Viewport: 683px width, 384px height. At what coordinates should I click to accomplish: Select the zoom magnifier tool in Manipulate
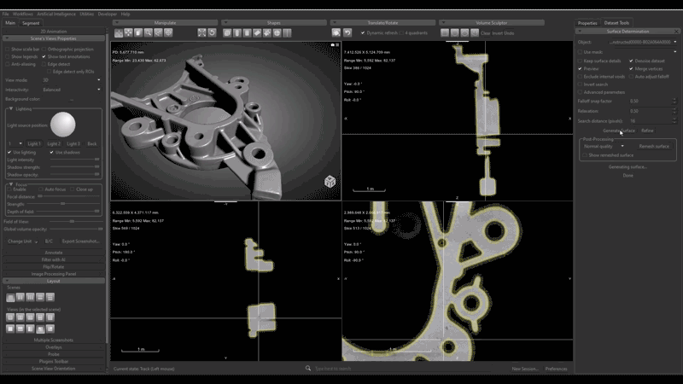coord(149,32)
